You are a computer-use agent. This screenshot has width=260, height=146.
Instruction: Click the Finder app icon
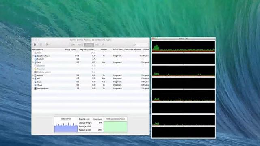tap(35, 82)
